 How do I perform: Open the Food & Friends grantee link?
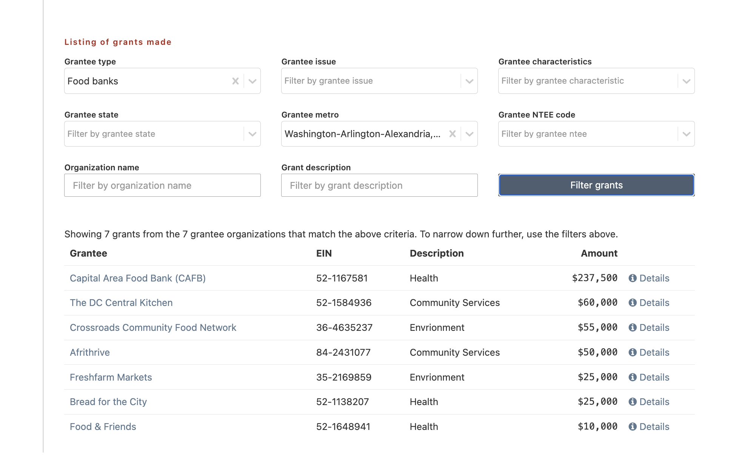tap(103, 427)
